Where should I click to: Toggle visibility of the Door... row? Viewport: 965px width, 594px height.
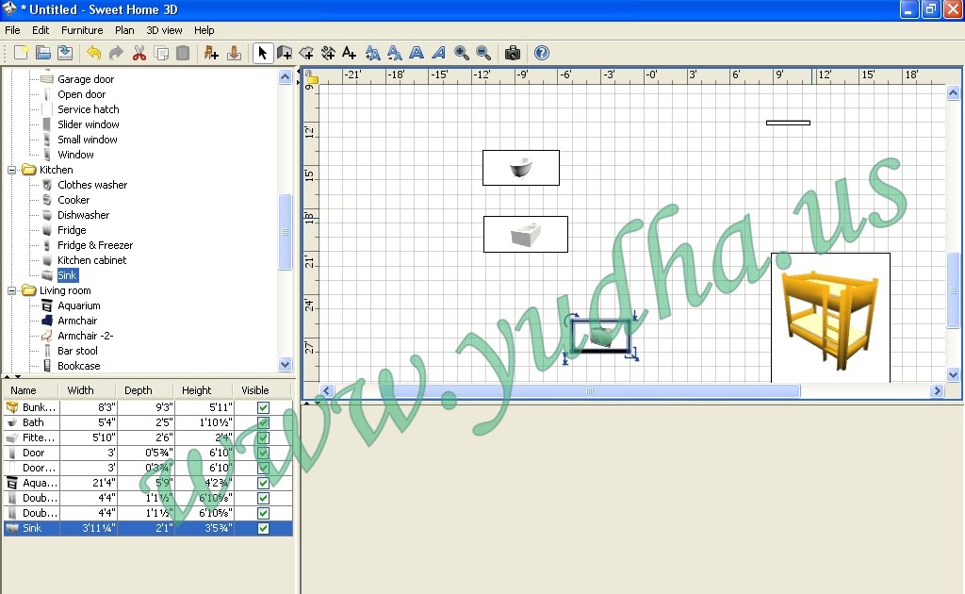pos(264,468)
